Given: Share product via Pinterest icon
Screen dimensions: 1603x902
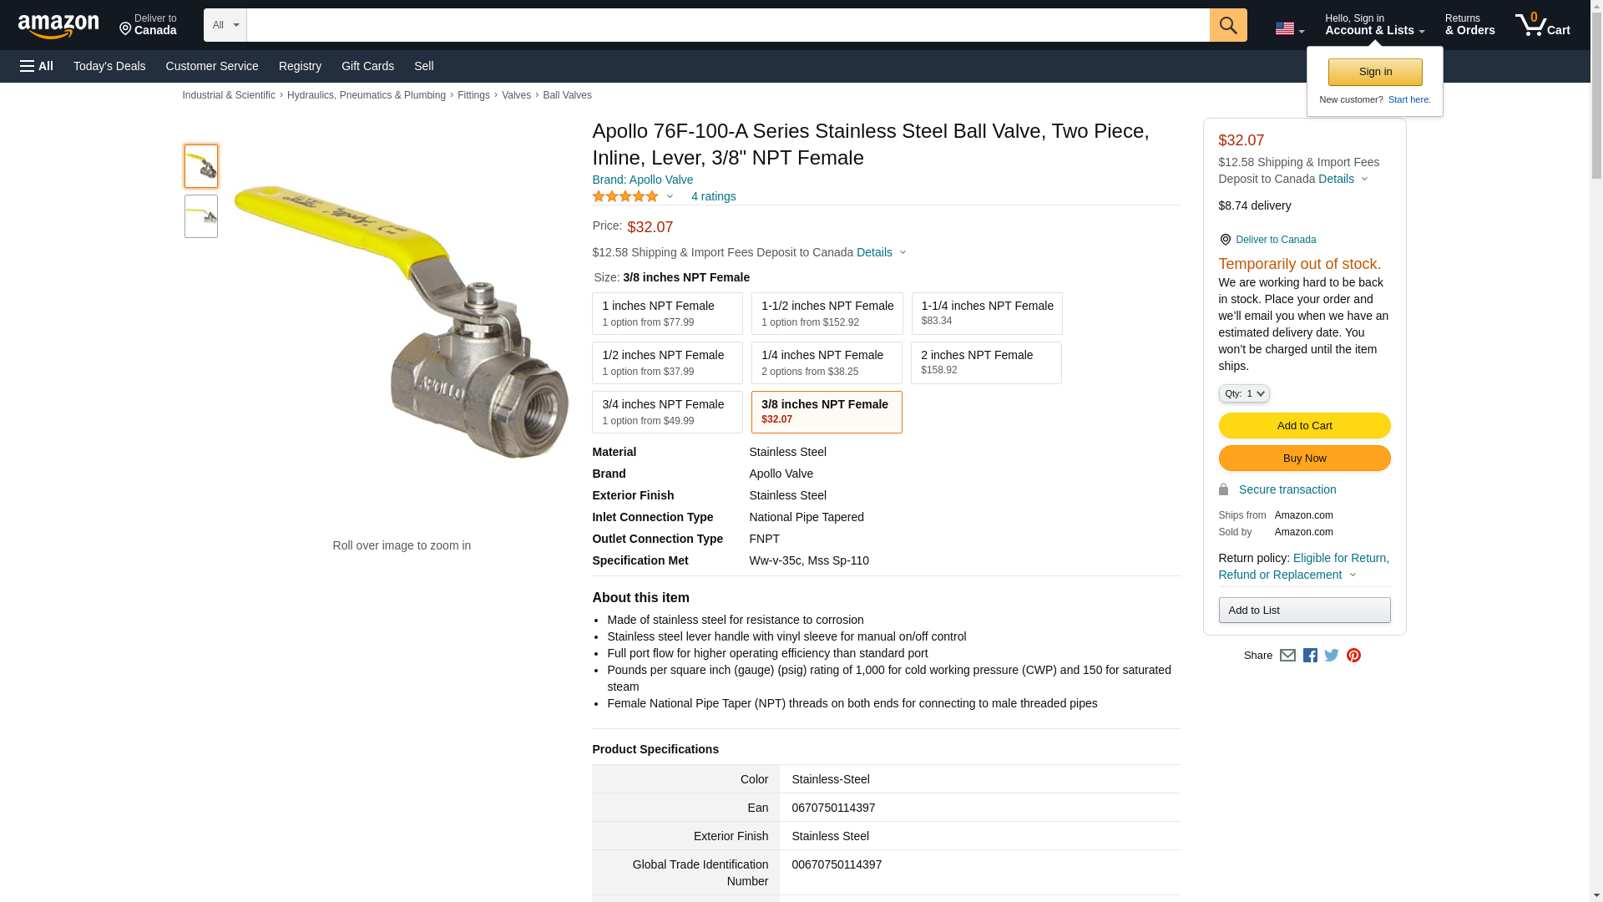Looking at the screenshot, I should tap(1353, 656).
